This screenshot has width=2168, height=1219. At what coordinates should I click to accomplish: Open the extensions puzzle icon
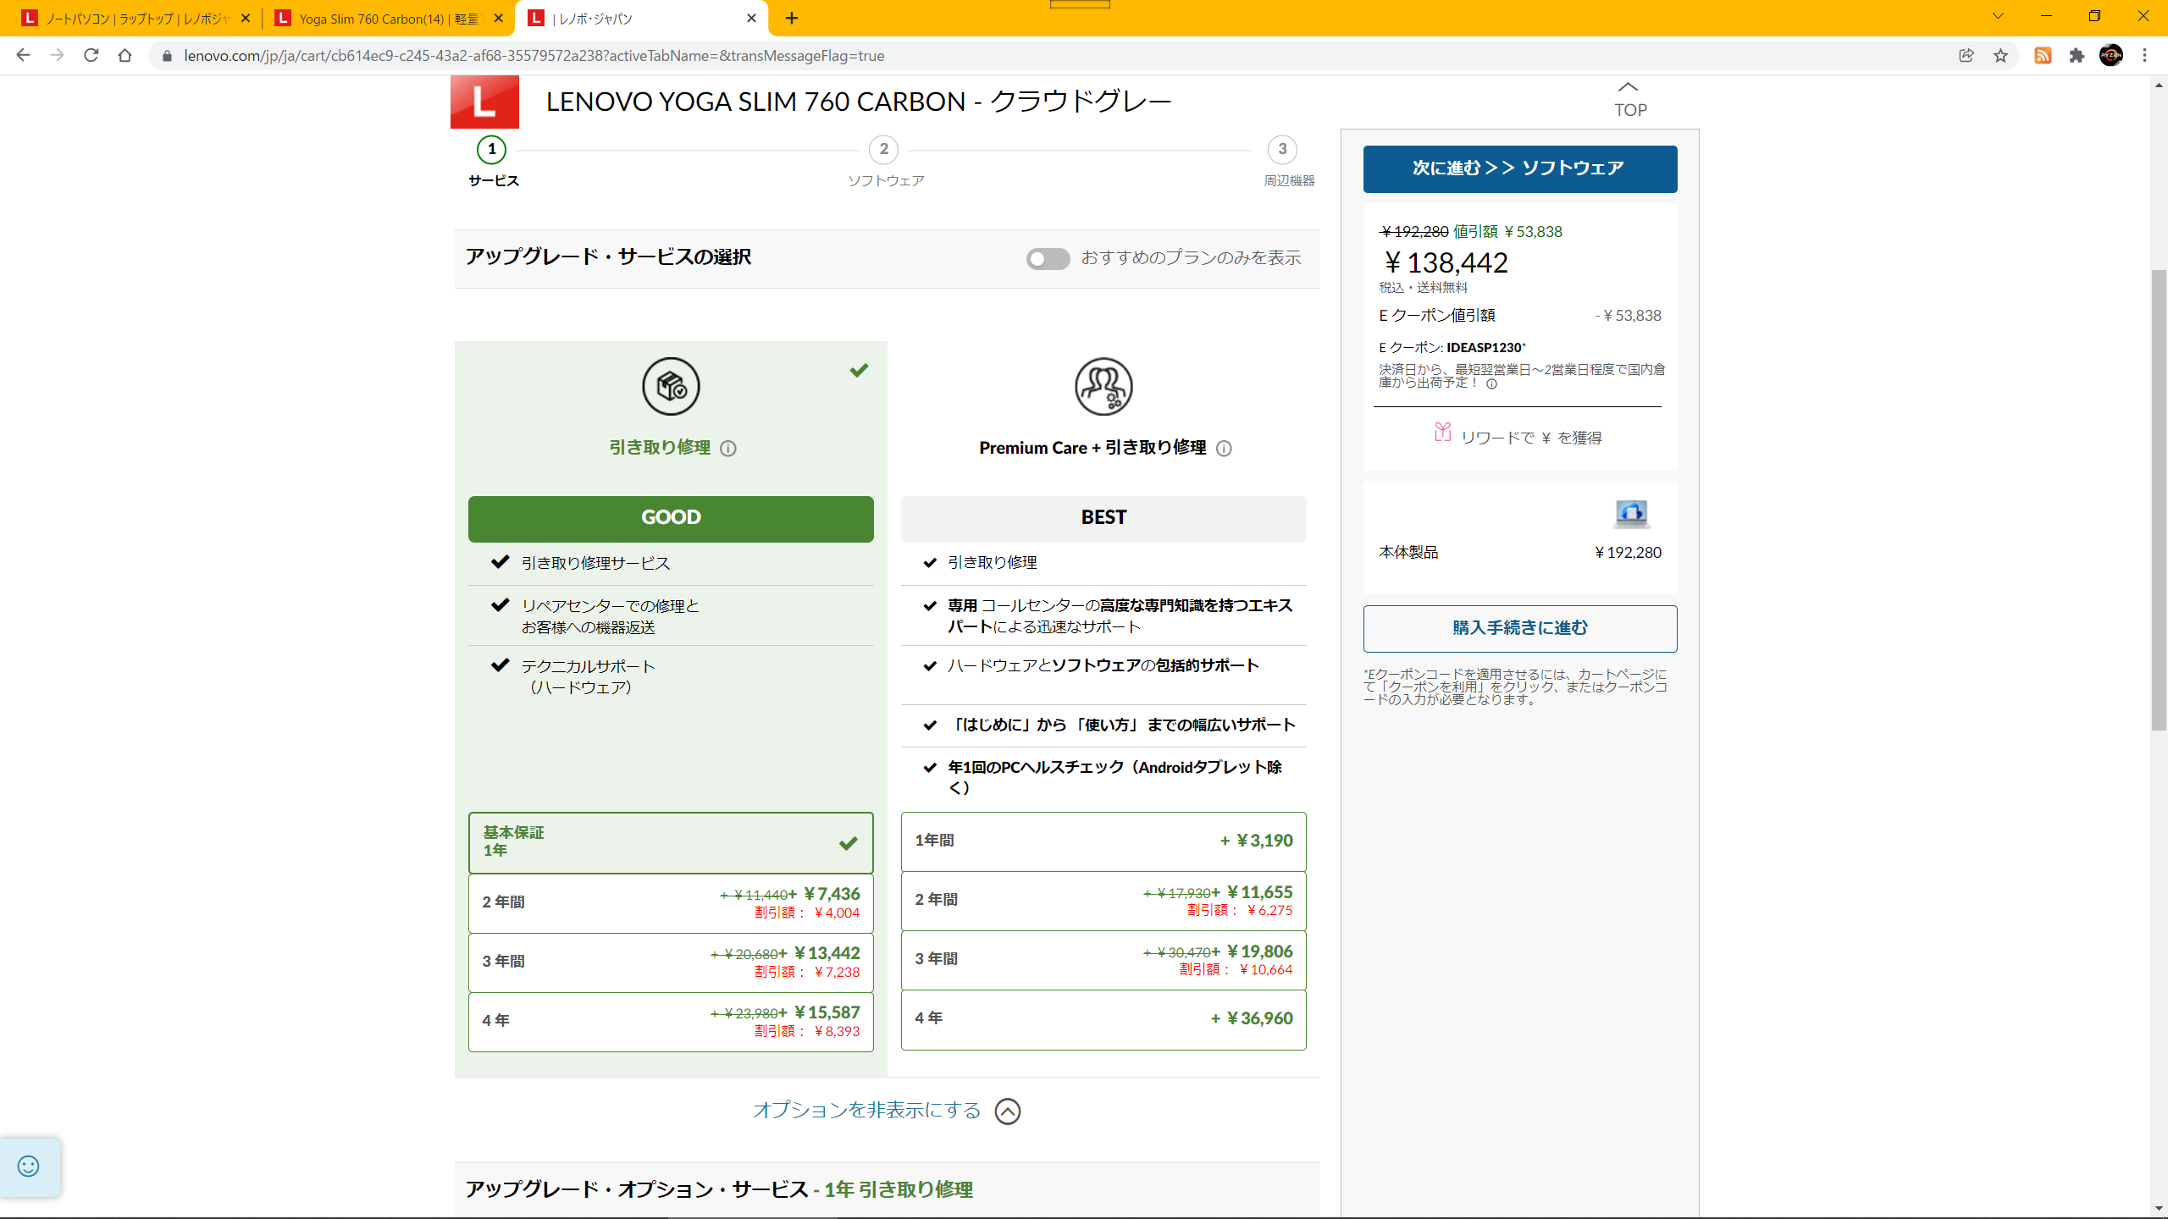[x=2077, y=55]
